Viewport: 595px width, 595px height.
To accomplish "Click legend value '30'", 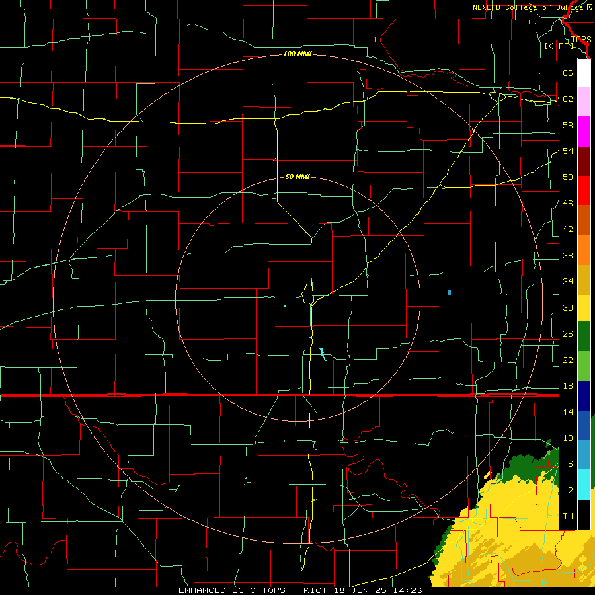I will [568, 307].
